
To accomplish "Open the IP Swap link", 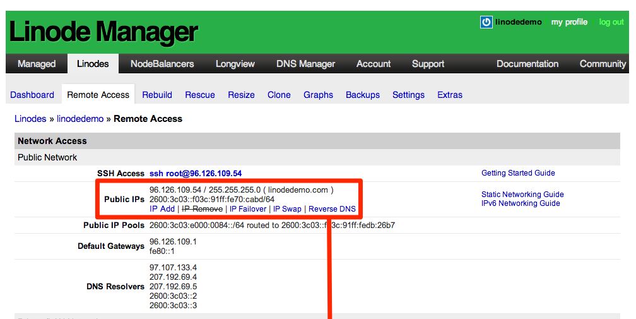I will [x=287, y=209].
